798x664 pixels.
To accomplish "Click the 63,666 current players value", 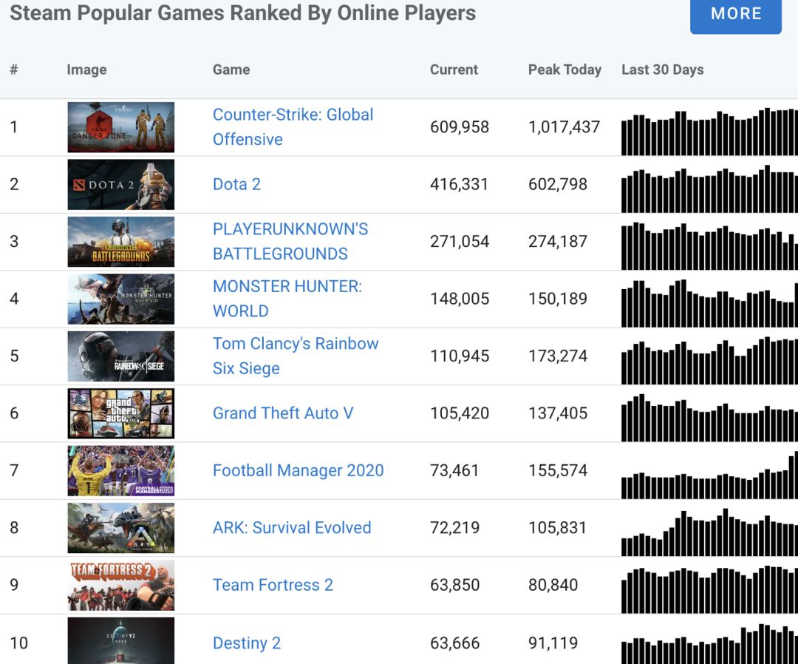I will pos(454,643).
